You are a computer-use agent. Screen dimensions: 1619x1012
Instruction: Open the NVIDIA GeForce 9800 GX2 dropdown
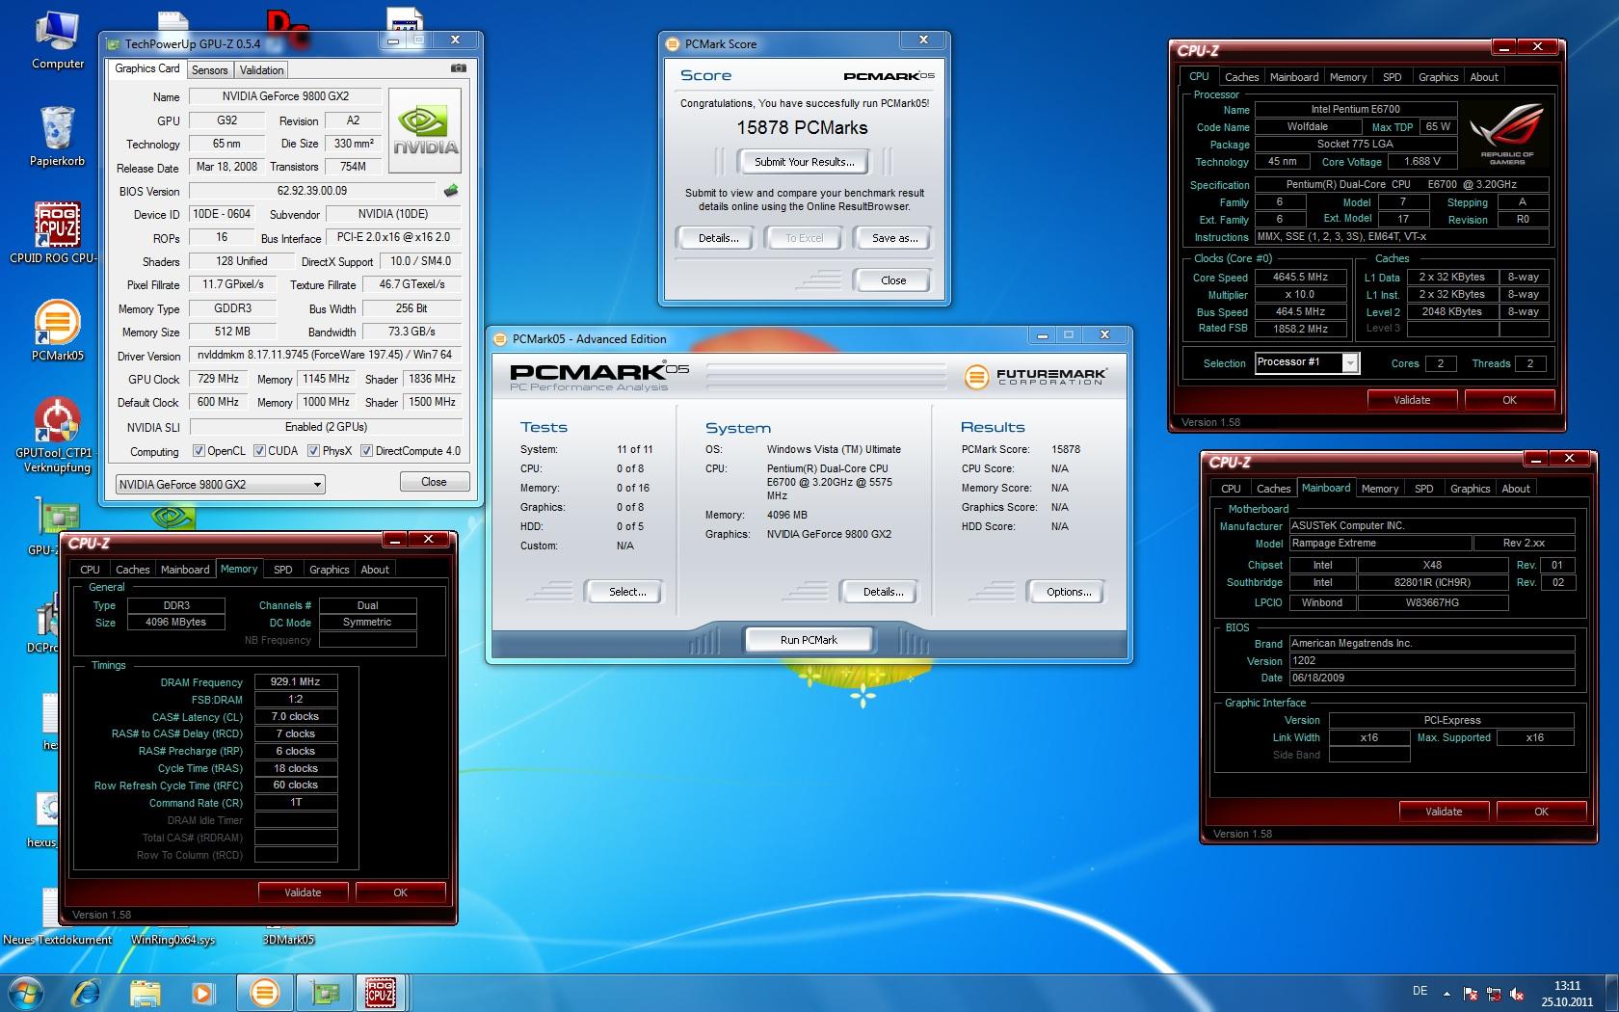[x=220, y=485]
